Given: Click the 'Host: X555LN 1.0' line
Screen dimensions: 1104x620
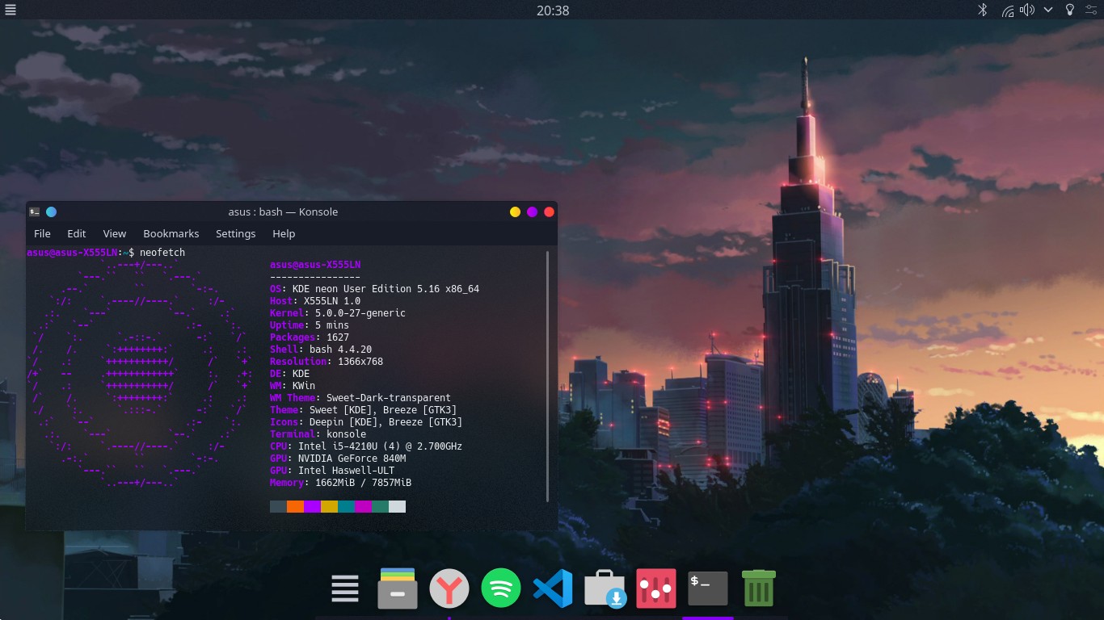Looking at the screenshot, I should point(315,301).
